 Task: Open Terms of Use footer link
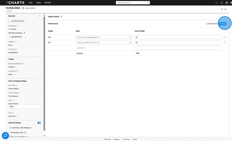point(107,139)
